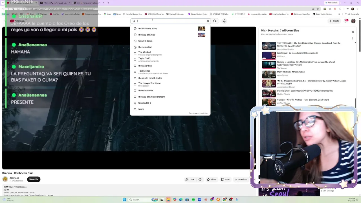Save the video to a playlist
This screenshot has width=361, height=203.
coord(225,180)
